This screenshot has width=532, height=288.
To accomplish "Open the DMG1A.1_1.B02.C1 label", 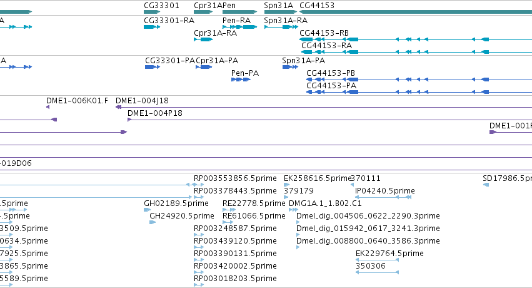I will click(325, 203).
